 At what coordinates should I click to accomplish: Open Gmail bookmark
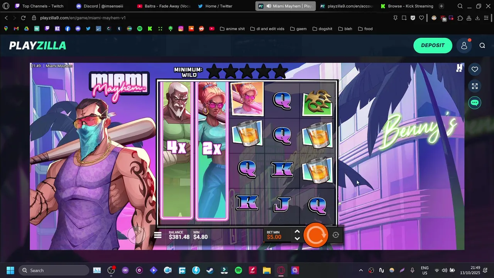pyautogui.click(x=16, y=29)
